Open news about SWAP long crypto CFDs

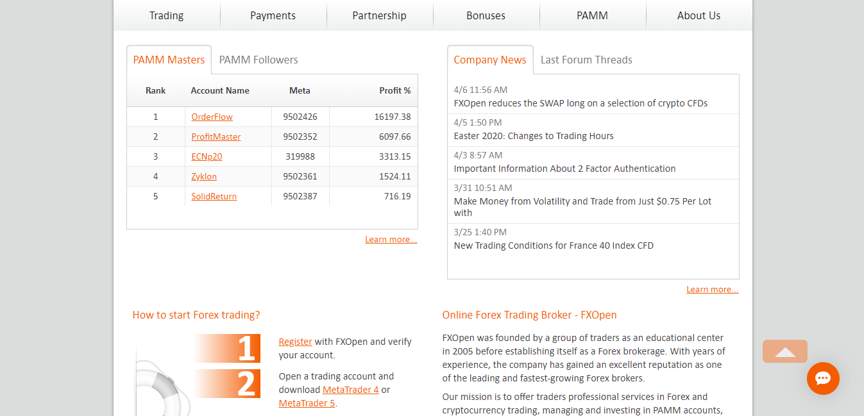point(580,103)
